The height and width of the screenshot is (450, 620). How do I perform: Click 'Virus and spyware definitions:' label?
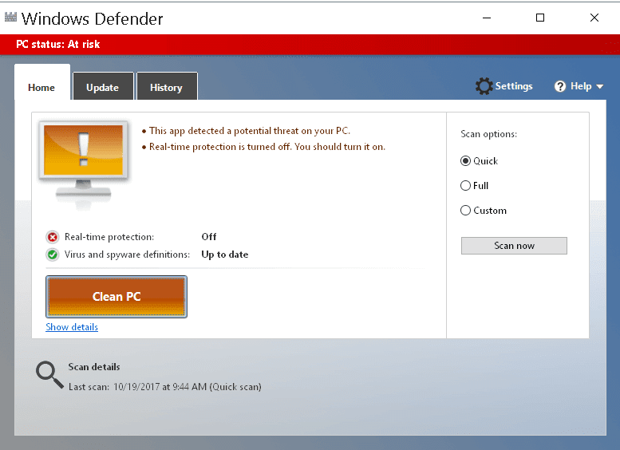coord(127,255)
